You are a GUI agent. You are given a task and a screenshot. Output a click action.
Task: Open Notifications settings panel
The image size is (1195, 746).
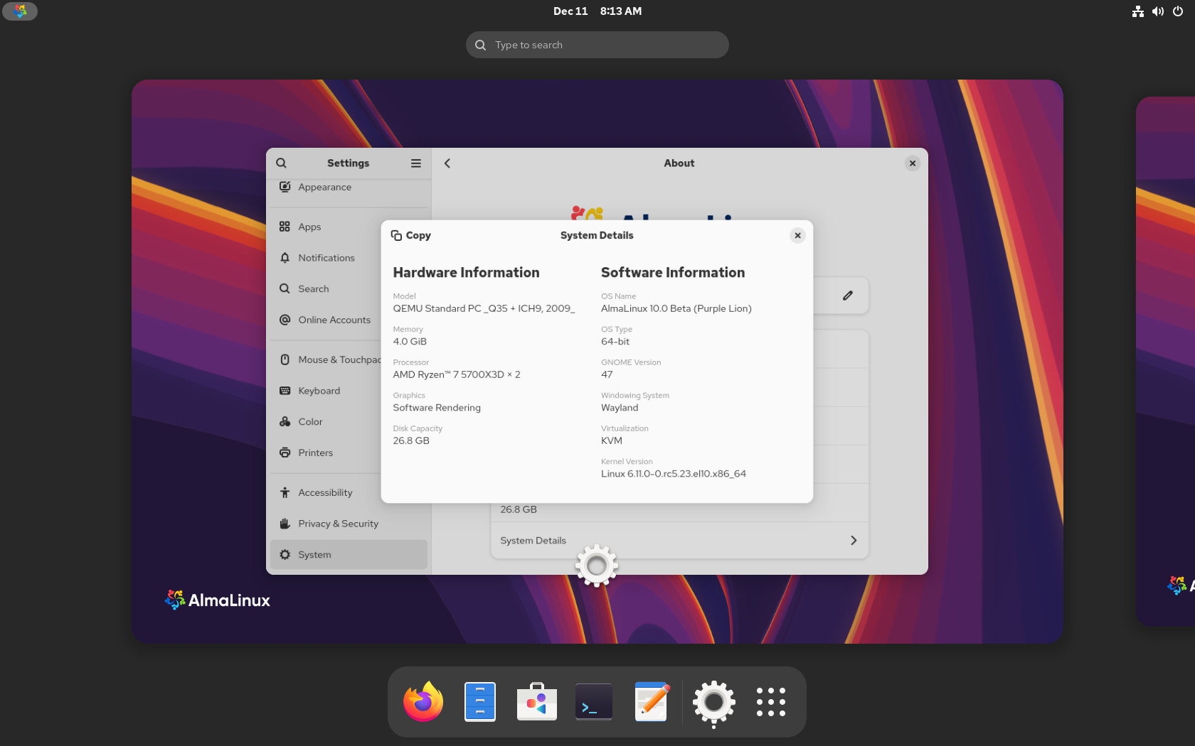[x=349, y=259]
